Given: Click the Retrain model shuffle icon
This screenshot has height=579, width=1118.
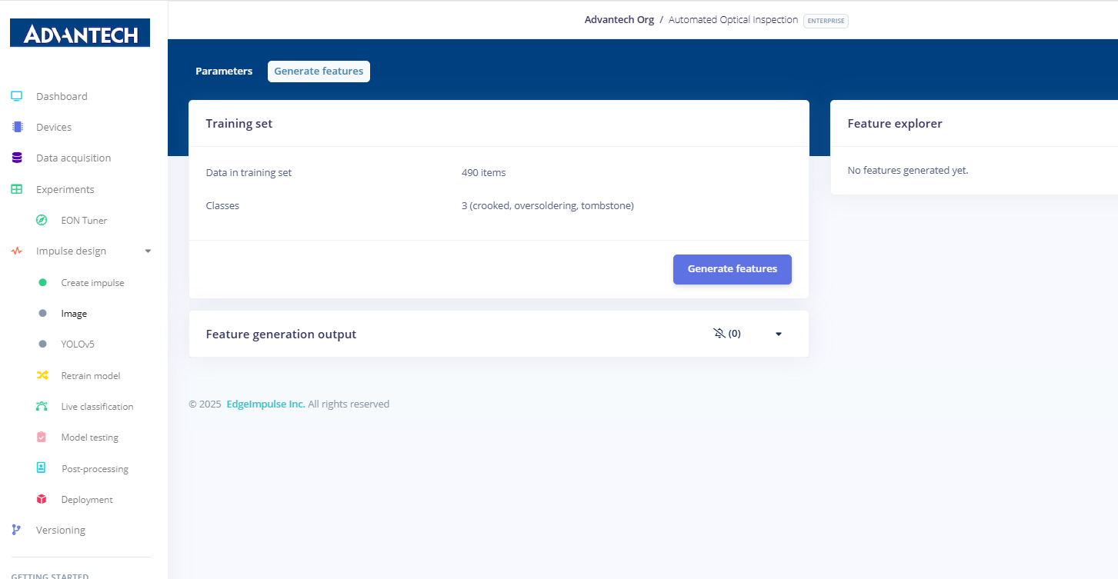Looking at the screenshot, I should click(x=42, y=375).
